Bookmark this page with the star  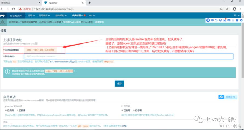pos(227,9)
